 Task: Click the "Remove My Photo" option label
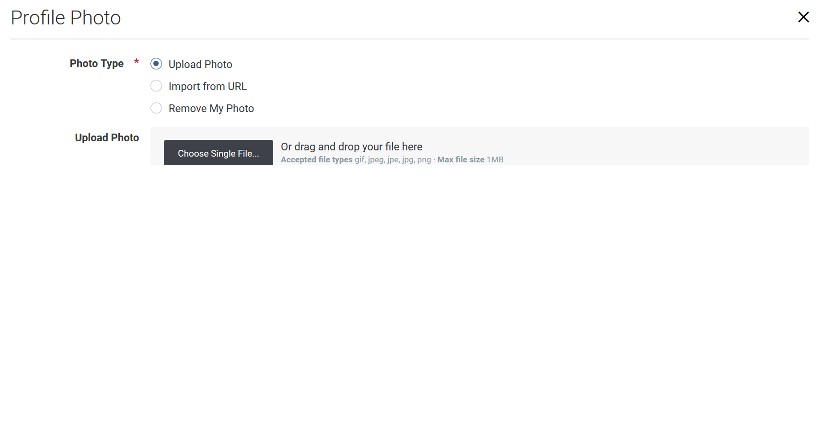[211, 108]
